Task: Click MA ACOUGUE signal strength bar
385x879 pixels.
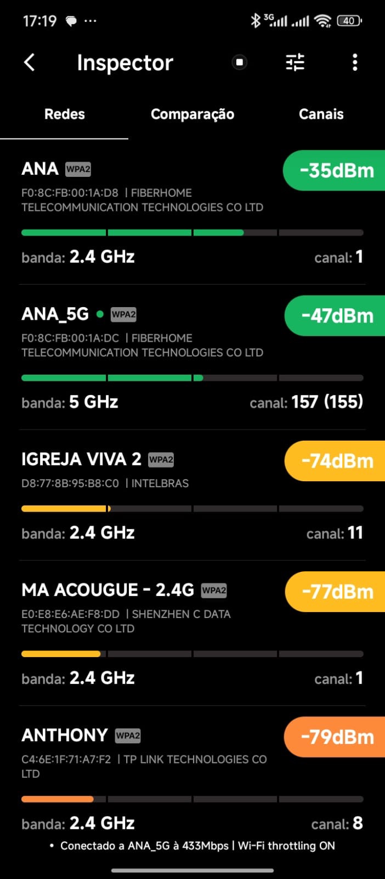Action: [192, 654]
